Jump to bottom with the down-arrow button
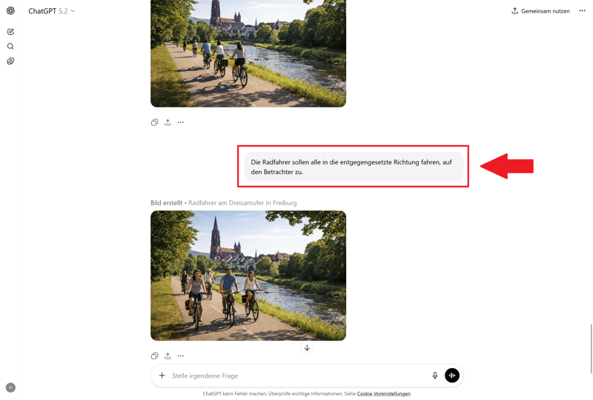The width and height of the screenshot is (593, 400). [307, 348]
